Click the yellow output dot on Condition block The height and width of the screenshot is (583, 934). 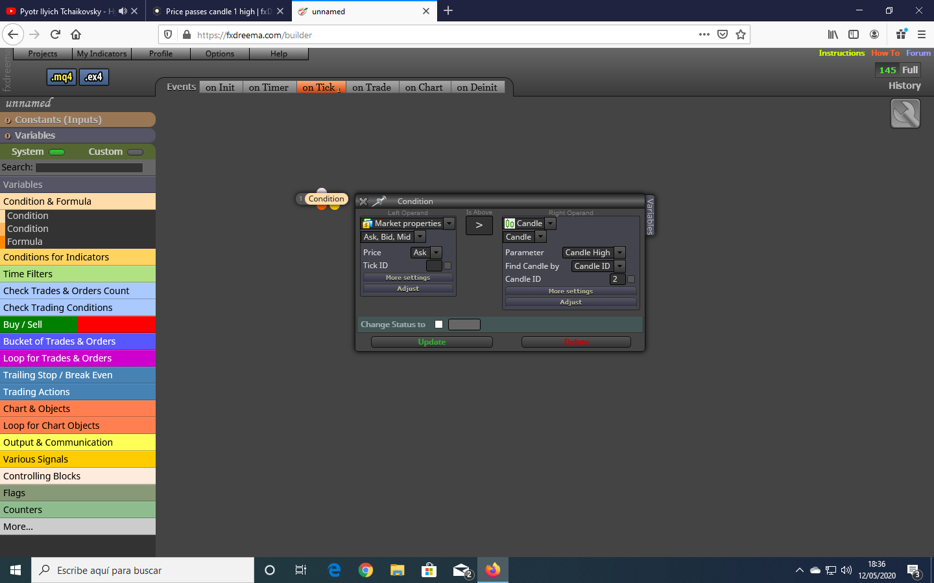pyautogui.click(x=335, y=207)
